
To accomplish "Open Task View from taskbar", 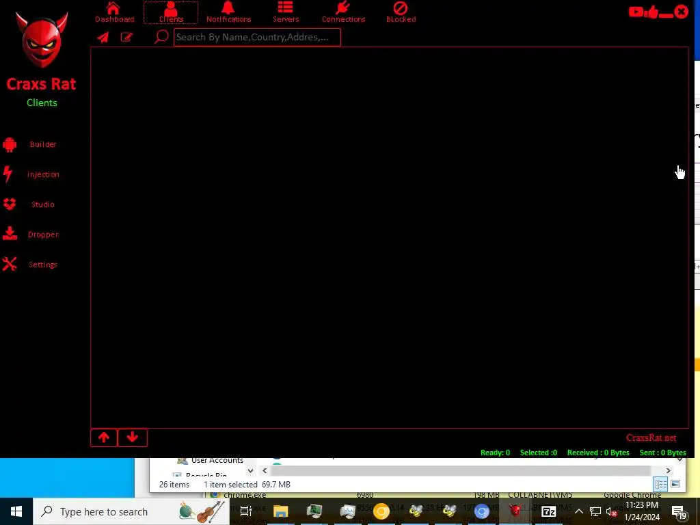I will [x=245, y=511].
